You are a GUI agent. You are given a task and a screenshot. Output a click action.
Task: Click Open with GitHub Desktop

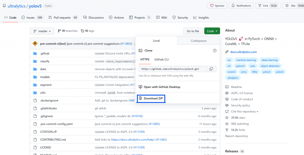pos(159,87)
